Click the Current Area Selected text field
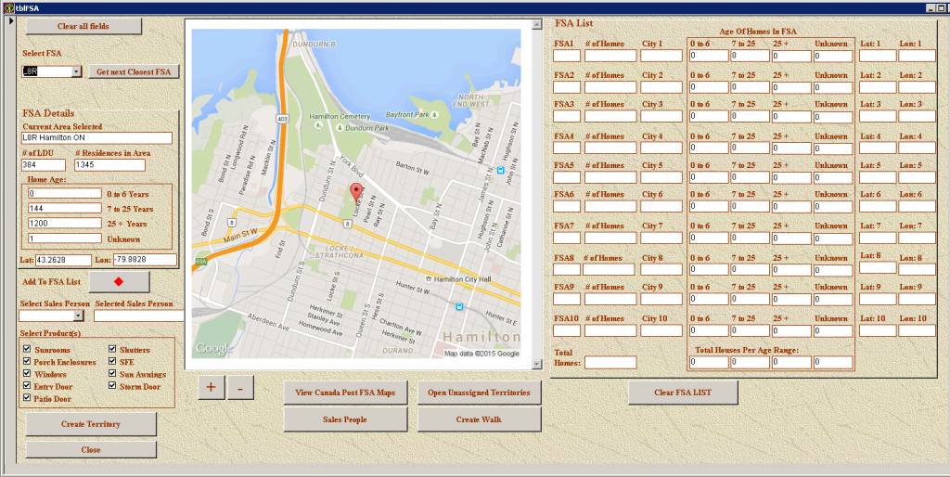950x477 pixels. click(x=97, y=138)
